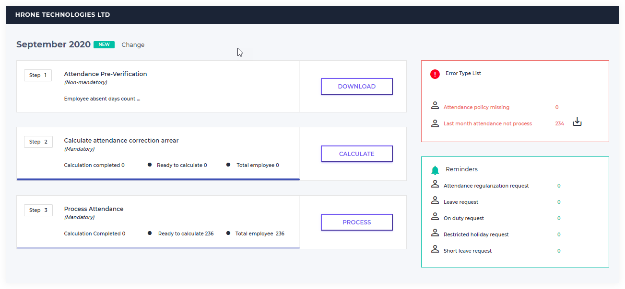Click Calculation Completed 0 in Step 3
The height and width of the screenshot is (289, 625).
pos(95,233)
